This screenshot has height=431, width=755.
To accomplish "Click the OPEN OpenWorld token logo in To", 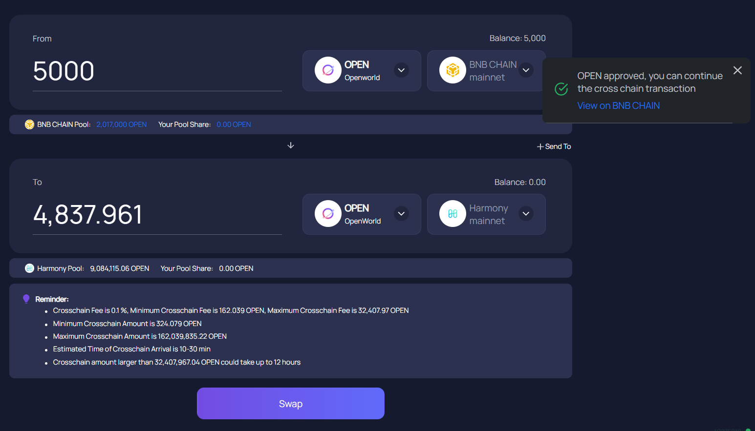I will point(328,214).
